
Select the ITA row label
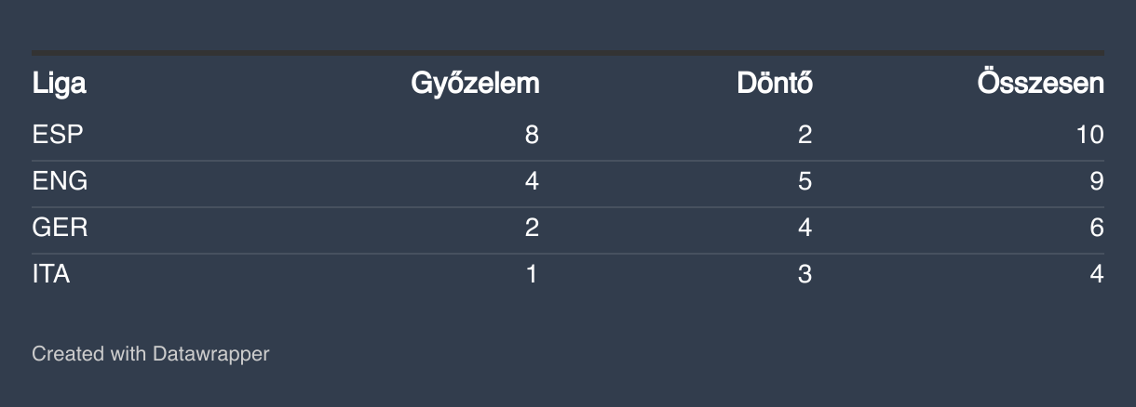coord(51,274)
